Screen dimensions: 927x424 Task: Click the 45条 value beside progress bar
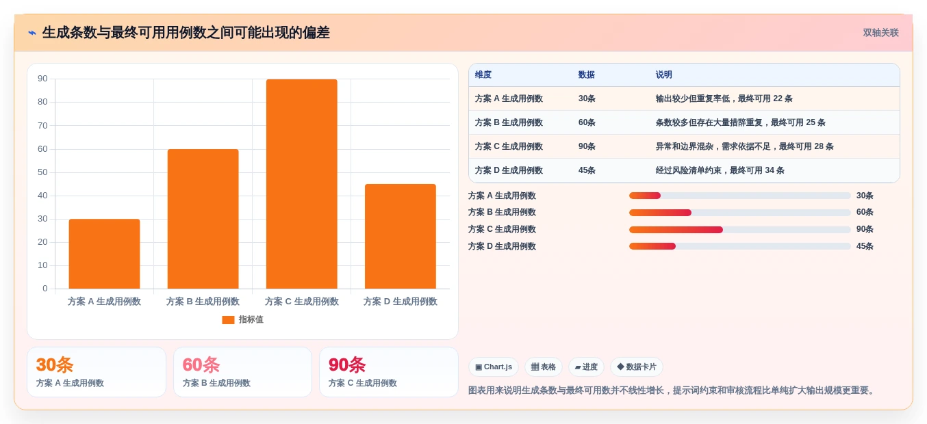click(x=865, y=246)
